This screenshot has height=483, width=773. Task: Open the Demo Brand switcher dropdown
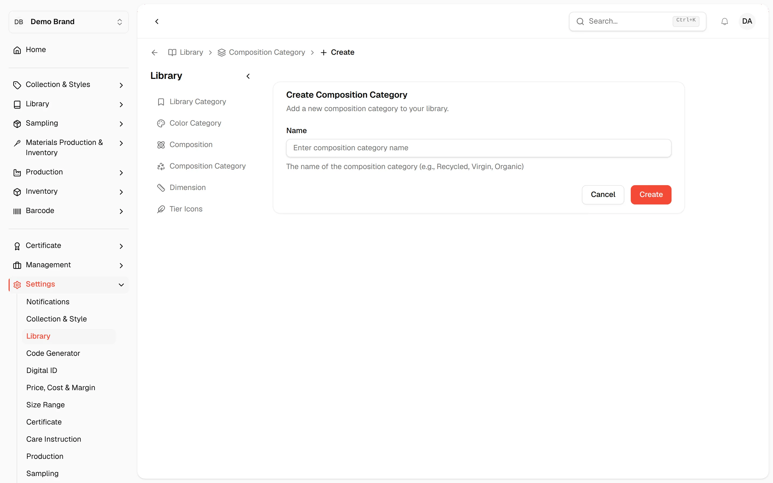click(69, 22)
